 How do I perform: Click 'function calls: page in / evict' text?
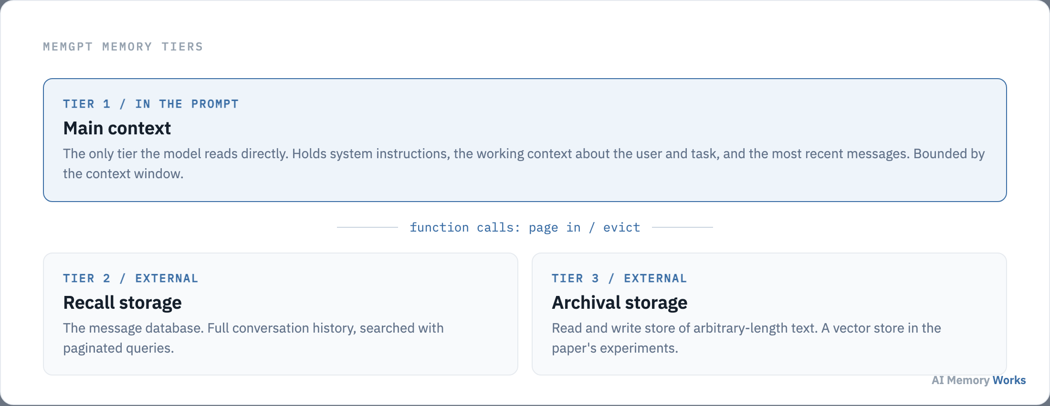click(x=525, y=227)
